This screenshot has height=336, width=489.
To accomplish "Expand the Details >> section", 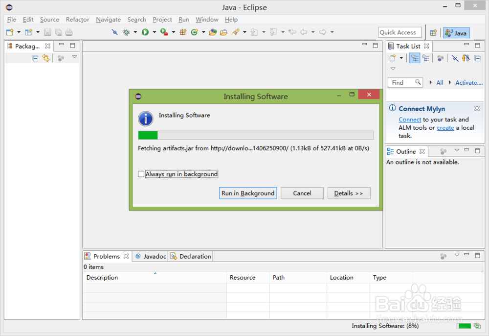I will (349, 193).
